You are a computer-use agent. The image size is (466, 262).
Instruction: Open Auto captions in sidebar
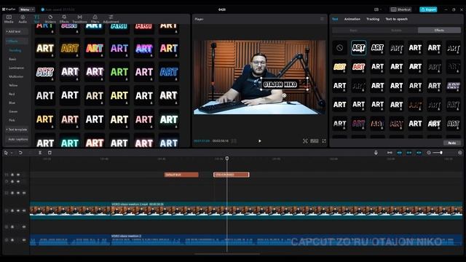click(17, 139)
